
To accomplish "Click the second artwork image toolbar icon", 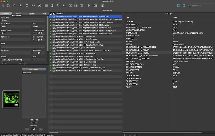I will 76,6.
